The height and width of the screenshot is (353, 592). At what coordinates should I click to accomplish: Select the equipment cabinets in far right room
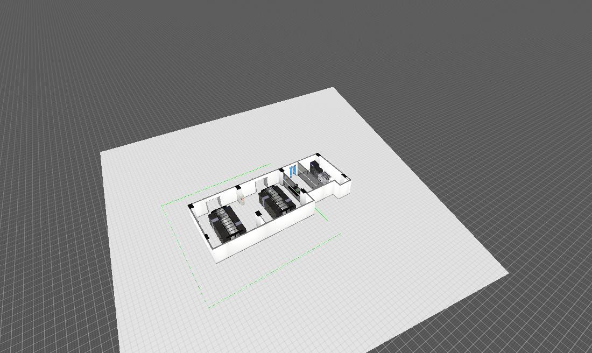[x=318, y=171]
